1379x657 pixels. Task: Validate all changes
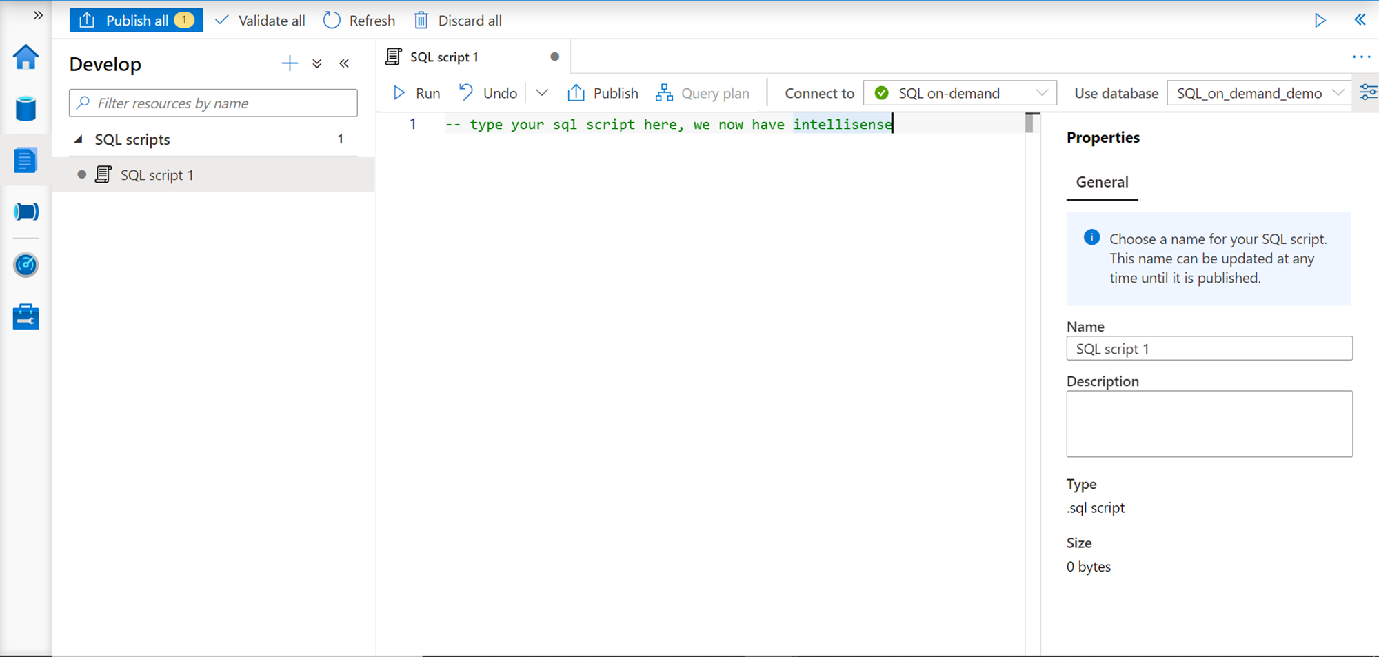click(x=260, y=21)
